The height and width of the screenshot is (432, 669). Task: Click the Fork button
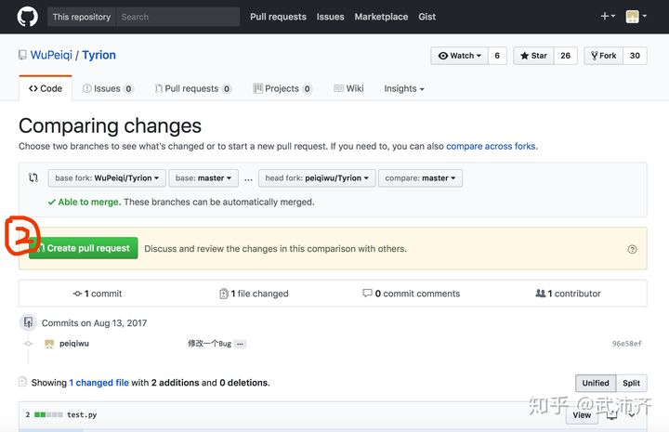pos(603,56)
